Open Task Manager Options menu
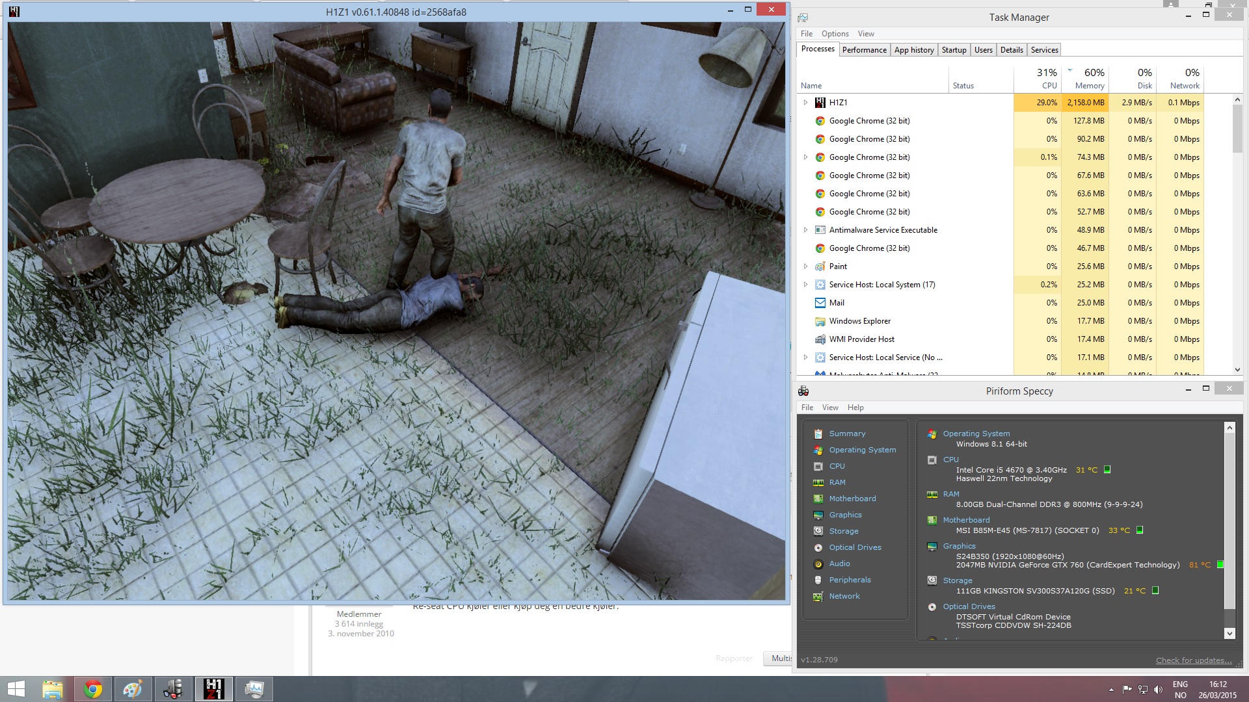Viewport: 1249px width, 702px height. [835, 34]
